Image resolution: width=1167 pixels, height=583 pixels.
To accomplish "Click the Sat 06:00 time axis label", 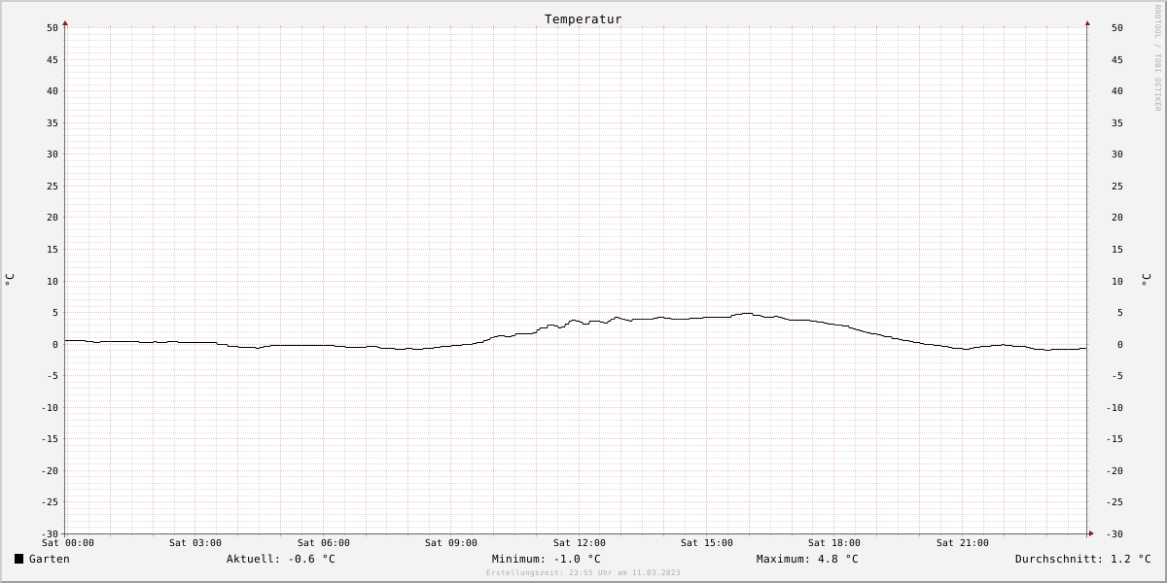I will tap(324, 543).
